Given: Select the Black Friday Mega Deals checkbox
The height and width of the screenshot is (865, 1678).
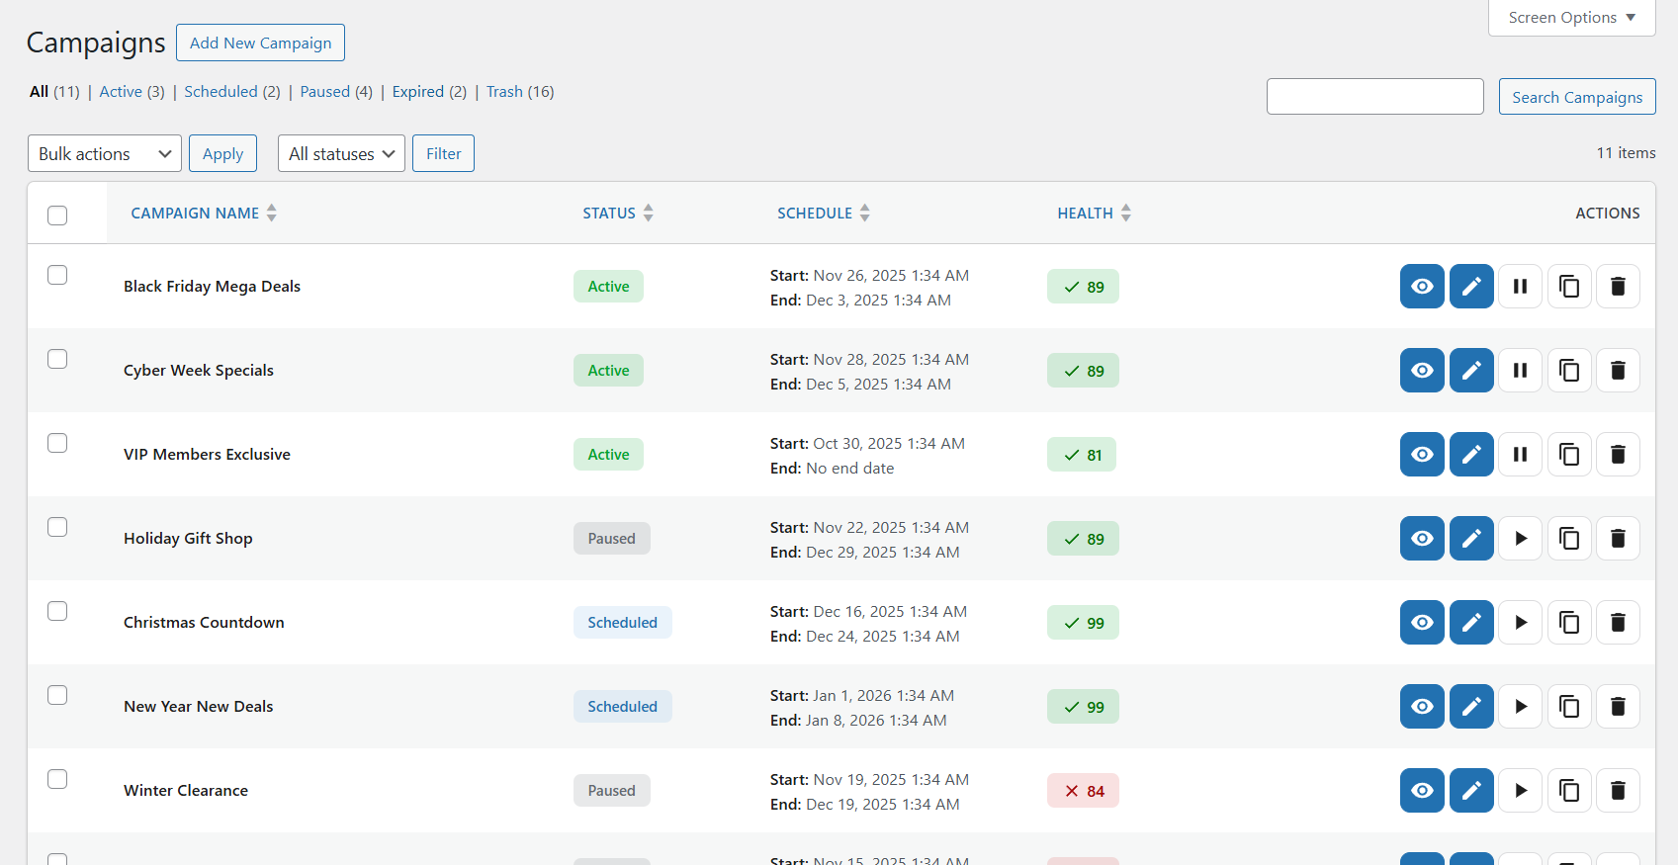Looking at the screenshot, I should 57,275.
